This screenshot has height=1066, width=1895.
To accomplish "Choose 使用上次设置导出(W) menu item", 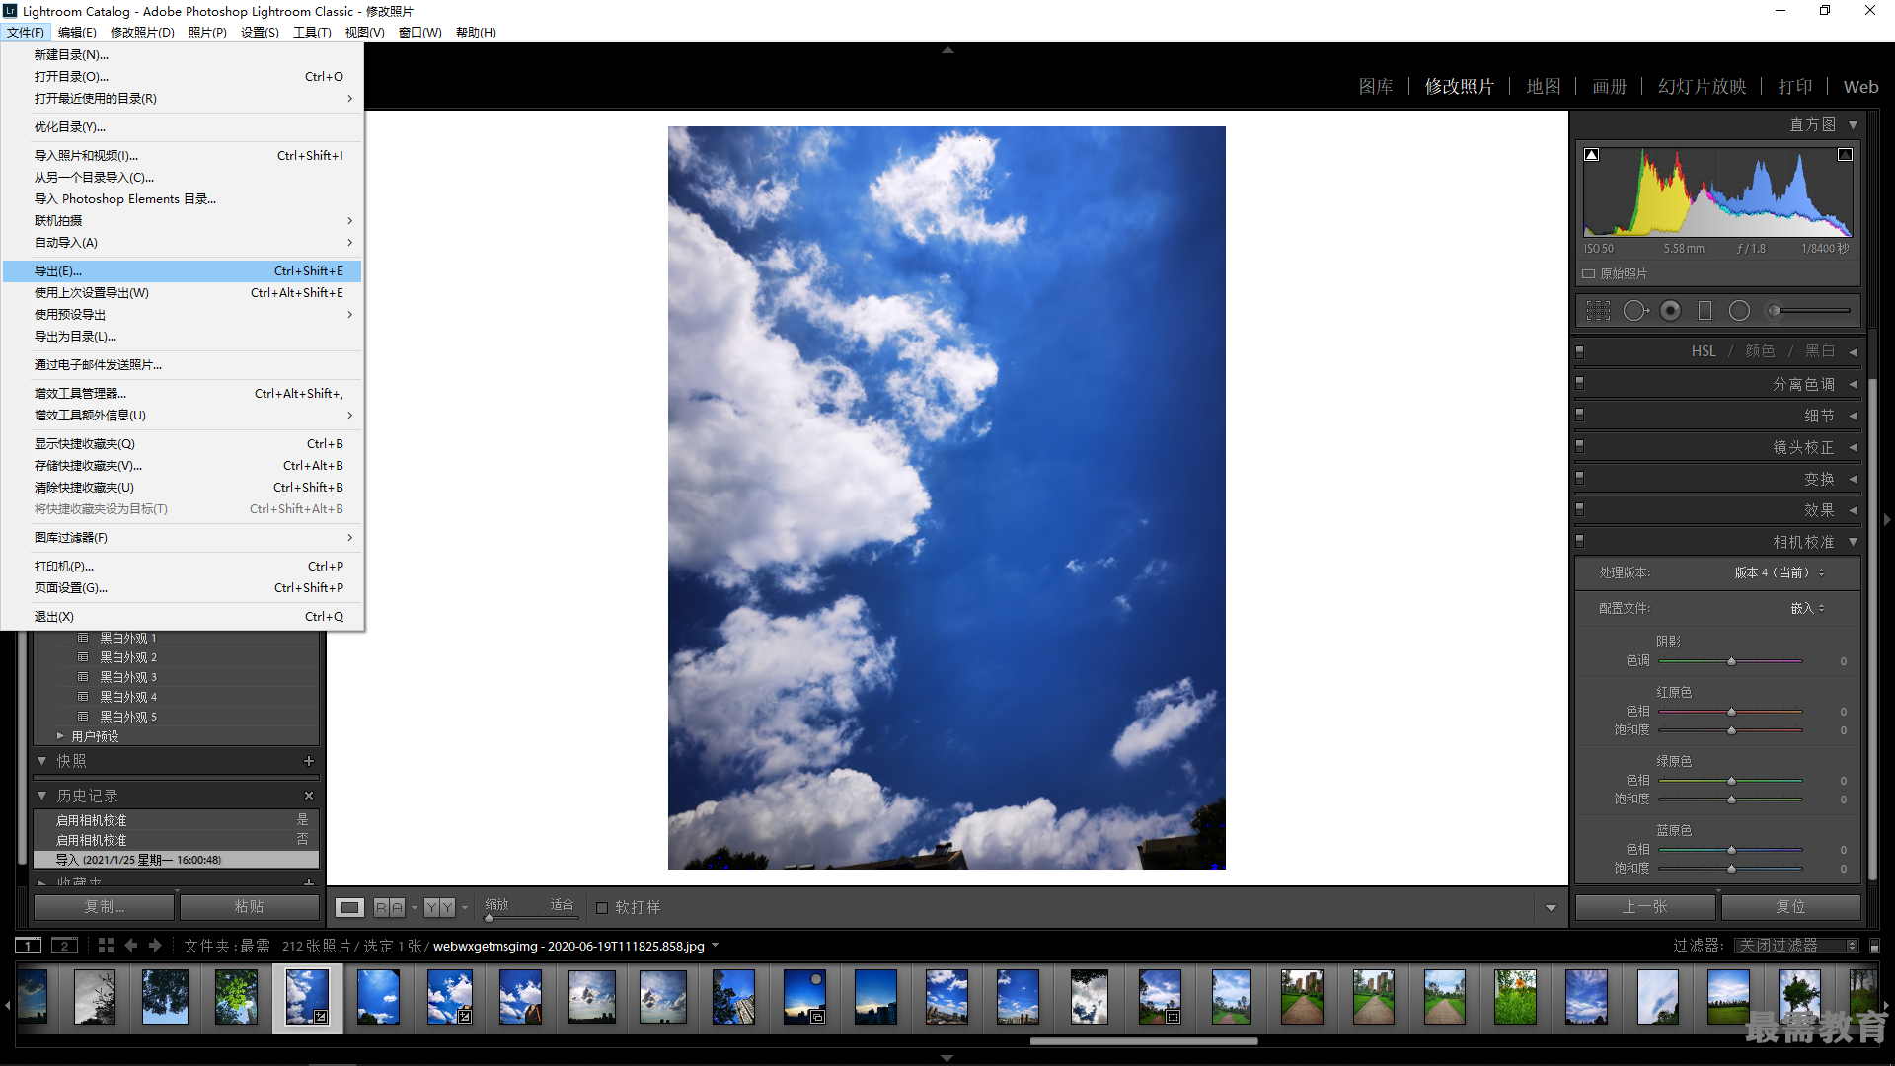I will 182,293.
